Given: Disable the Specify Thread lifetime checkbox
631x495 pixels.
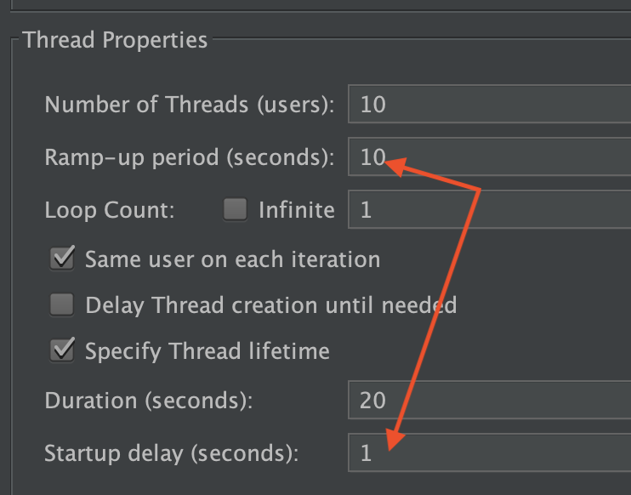Looking at the screenshot, I should pos(62,350).
